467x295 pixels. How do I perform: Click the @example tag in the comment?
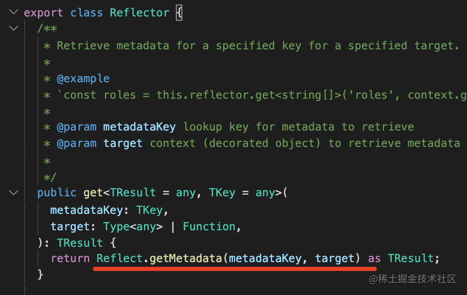tap(83, 78)
